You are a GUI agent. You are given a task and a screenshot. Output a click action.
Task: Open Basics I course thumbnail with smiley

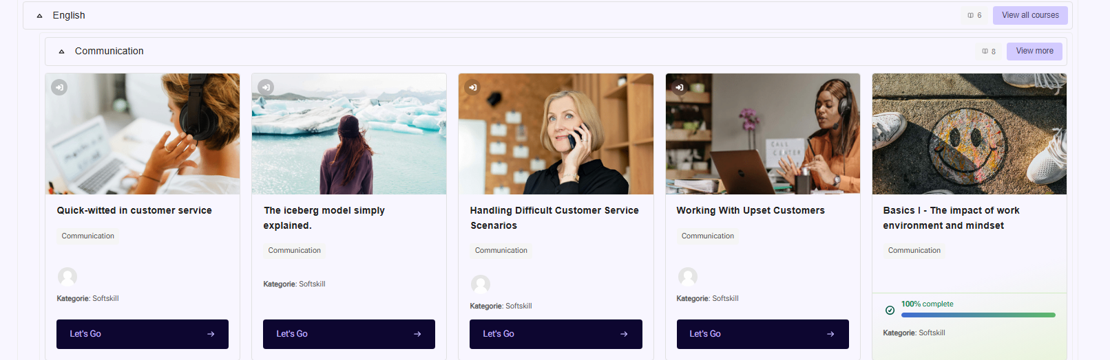969,134
